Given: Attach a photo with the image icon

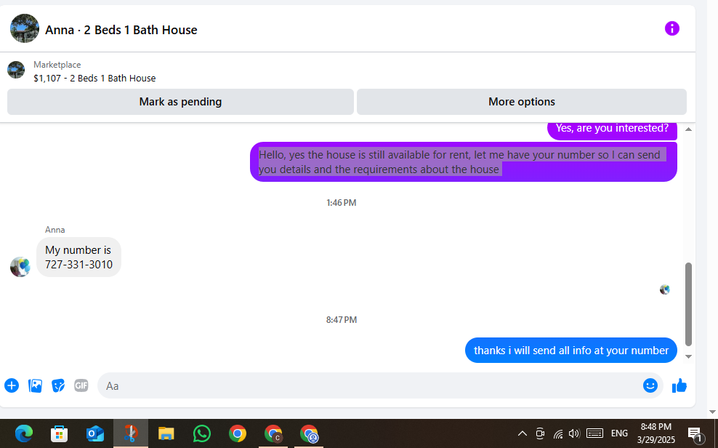Looking at the screenshot, I should pyautogui.click(x=36, y=385).
